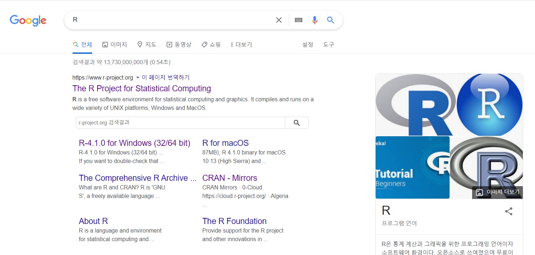Open The Comprehensive R Archive link
This screenshot has height=255, width=535.
click(138, 178)
